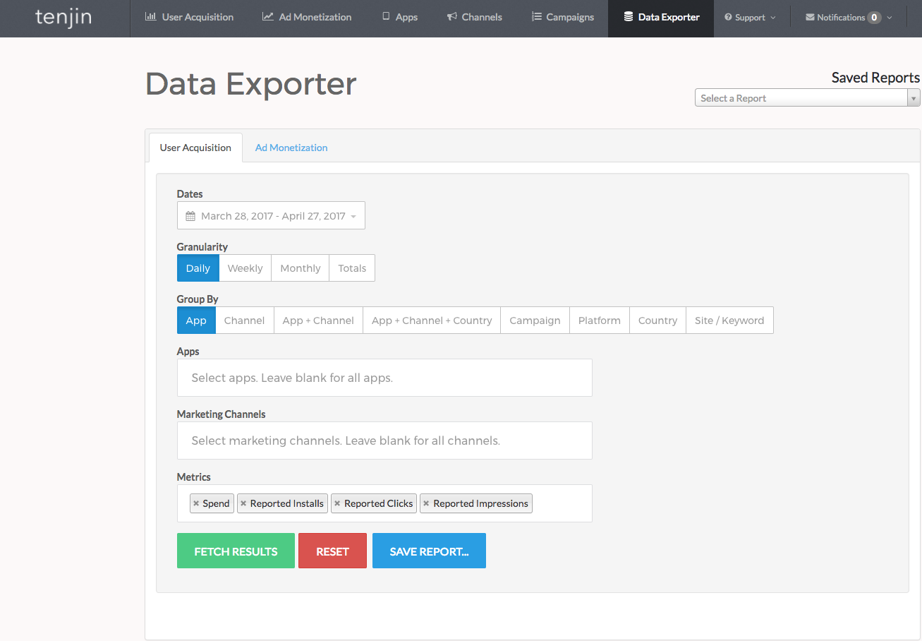Group by Platform
This screenshot has height=641, width=922.
[600, 320]
